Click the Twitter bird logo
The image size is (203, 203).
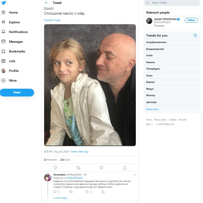coord(3,3)
